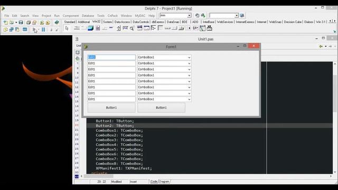Open the Project menu
This screenshot has width=338, height=190.
pyautogui.click(x=46, y=16)
